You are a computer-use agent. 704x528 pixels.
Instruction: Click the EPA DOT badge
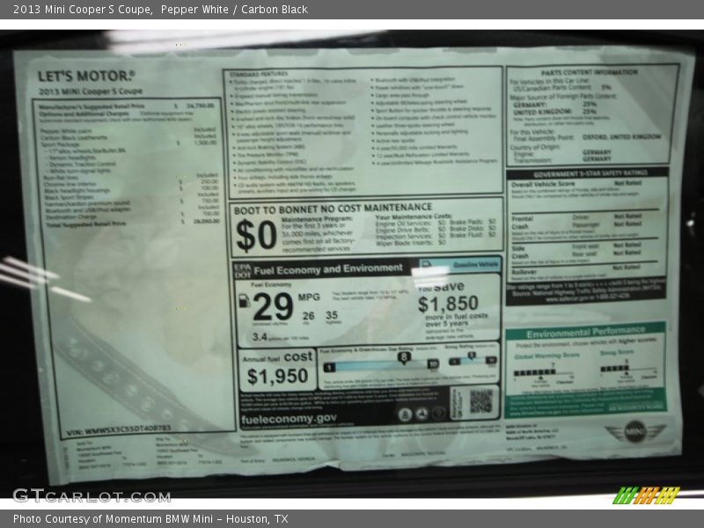pyautogui.click(x=242, y=269)
